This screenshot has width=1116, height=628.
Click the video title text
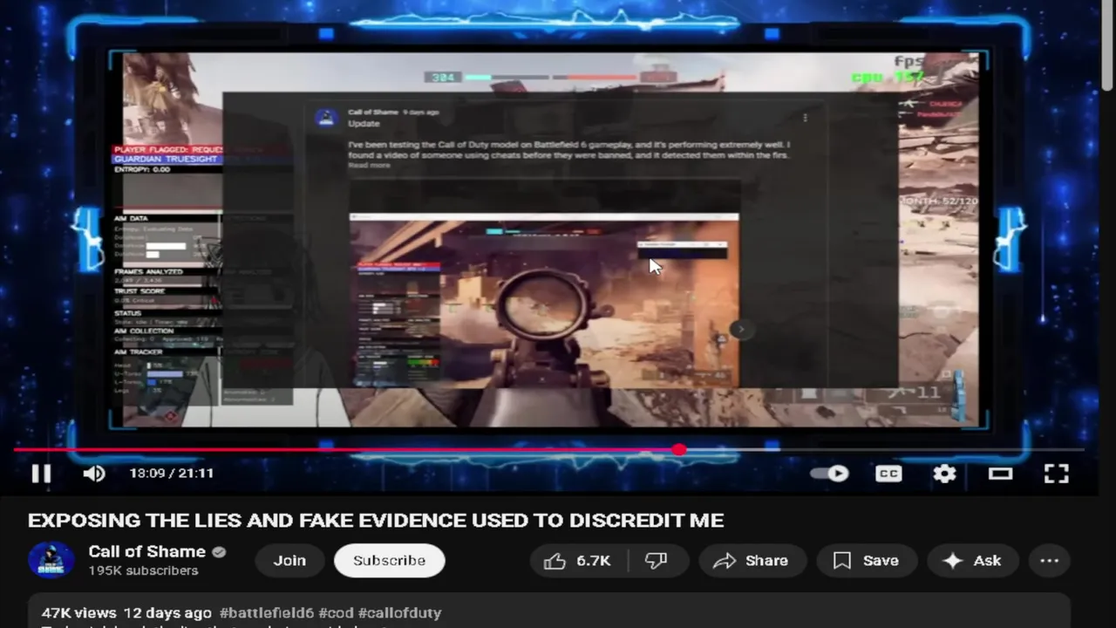point(376,521)
